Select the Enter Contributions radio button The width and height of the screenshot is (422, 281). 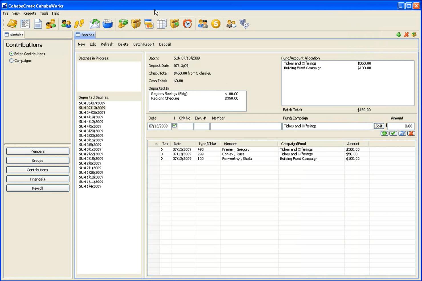pyautogui.click(x=11, y=54)
